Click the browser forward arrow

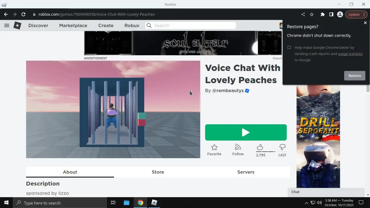15,14
